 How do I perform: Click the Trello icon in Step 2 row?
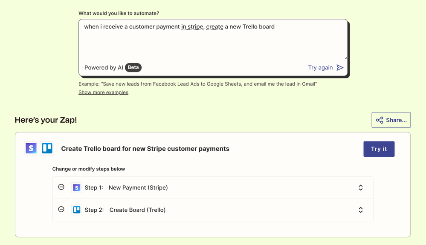pos(77,210)
